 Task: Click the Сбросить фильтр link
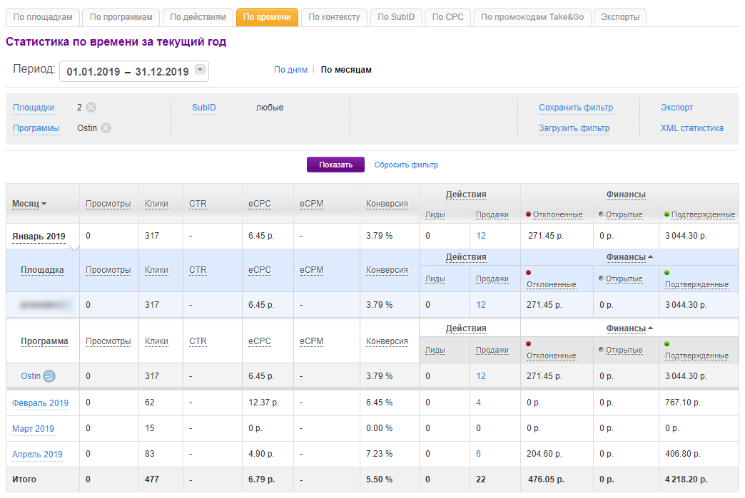click(406, 165)
